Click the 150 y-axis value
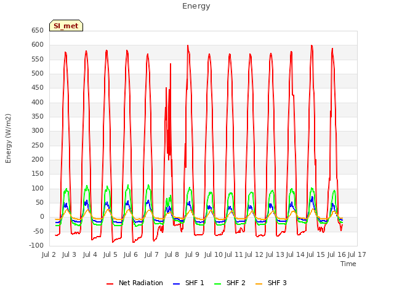 point(38,174)
